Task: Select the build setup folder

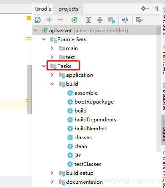Action: [76, 173]
